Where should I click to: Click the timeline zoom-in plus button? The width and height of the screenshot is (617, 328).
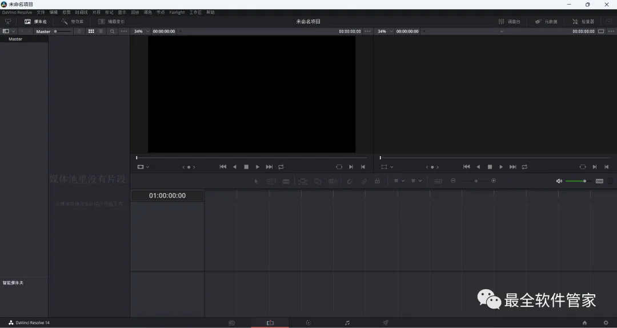click(x=494, y=181)
